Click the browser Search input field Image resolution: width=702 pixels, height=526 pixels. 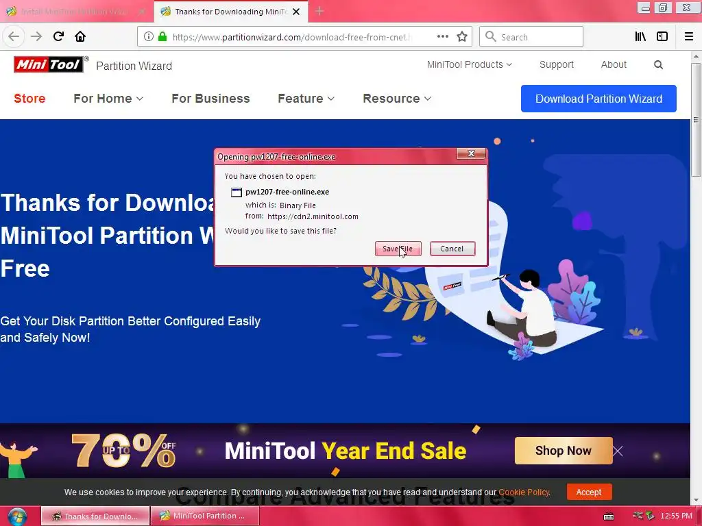coord(531,37)
